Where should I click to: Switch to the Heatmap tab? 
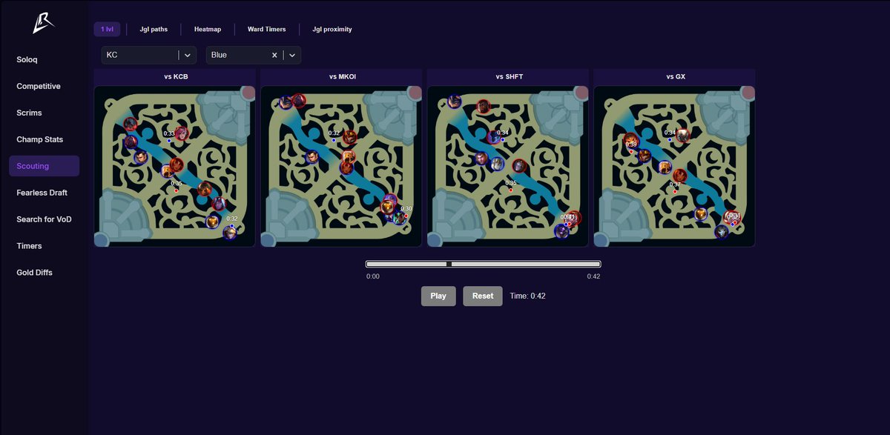(x=208, y=30)
